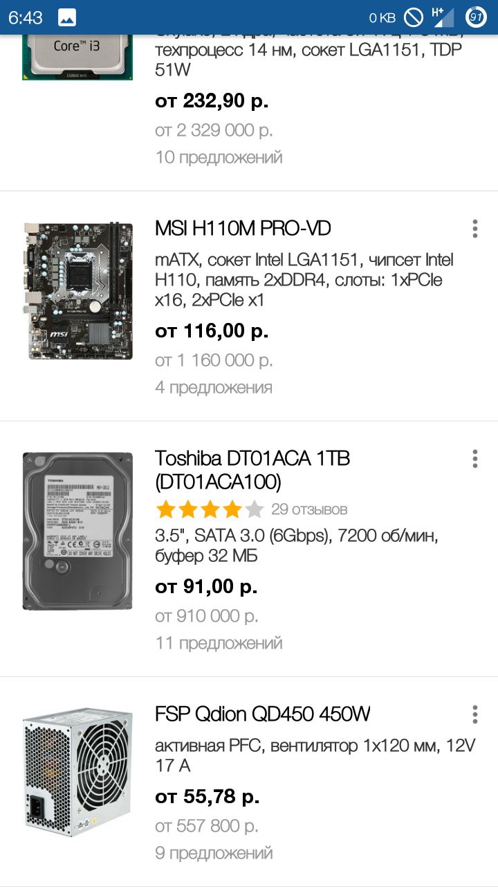Image resolution: width=498 pixels, height=887 pixels.
Task: Tap the Toshiba star rating
Action: point(210,510)
